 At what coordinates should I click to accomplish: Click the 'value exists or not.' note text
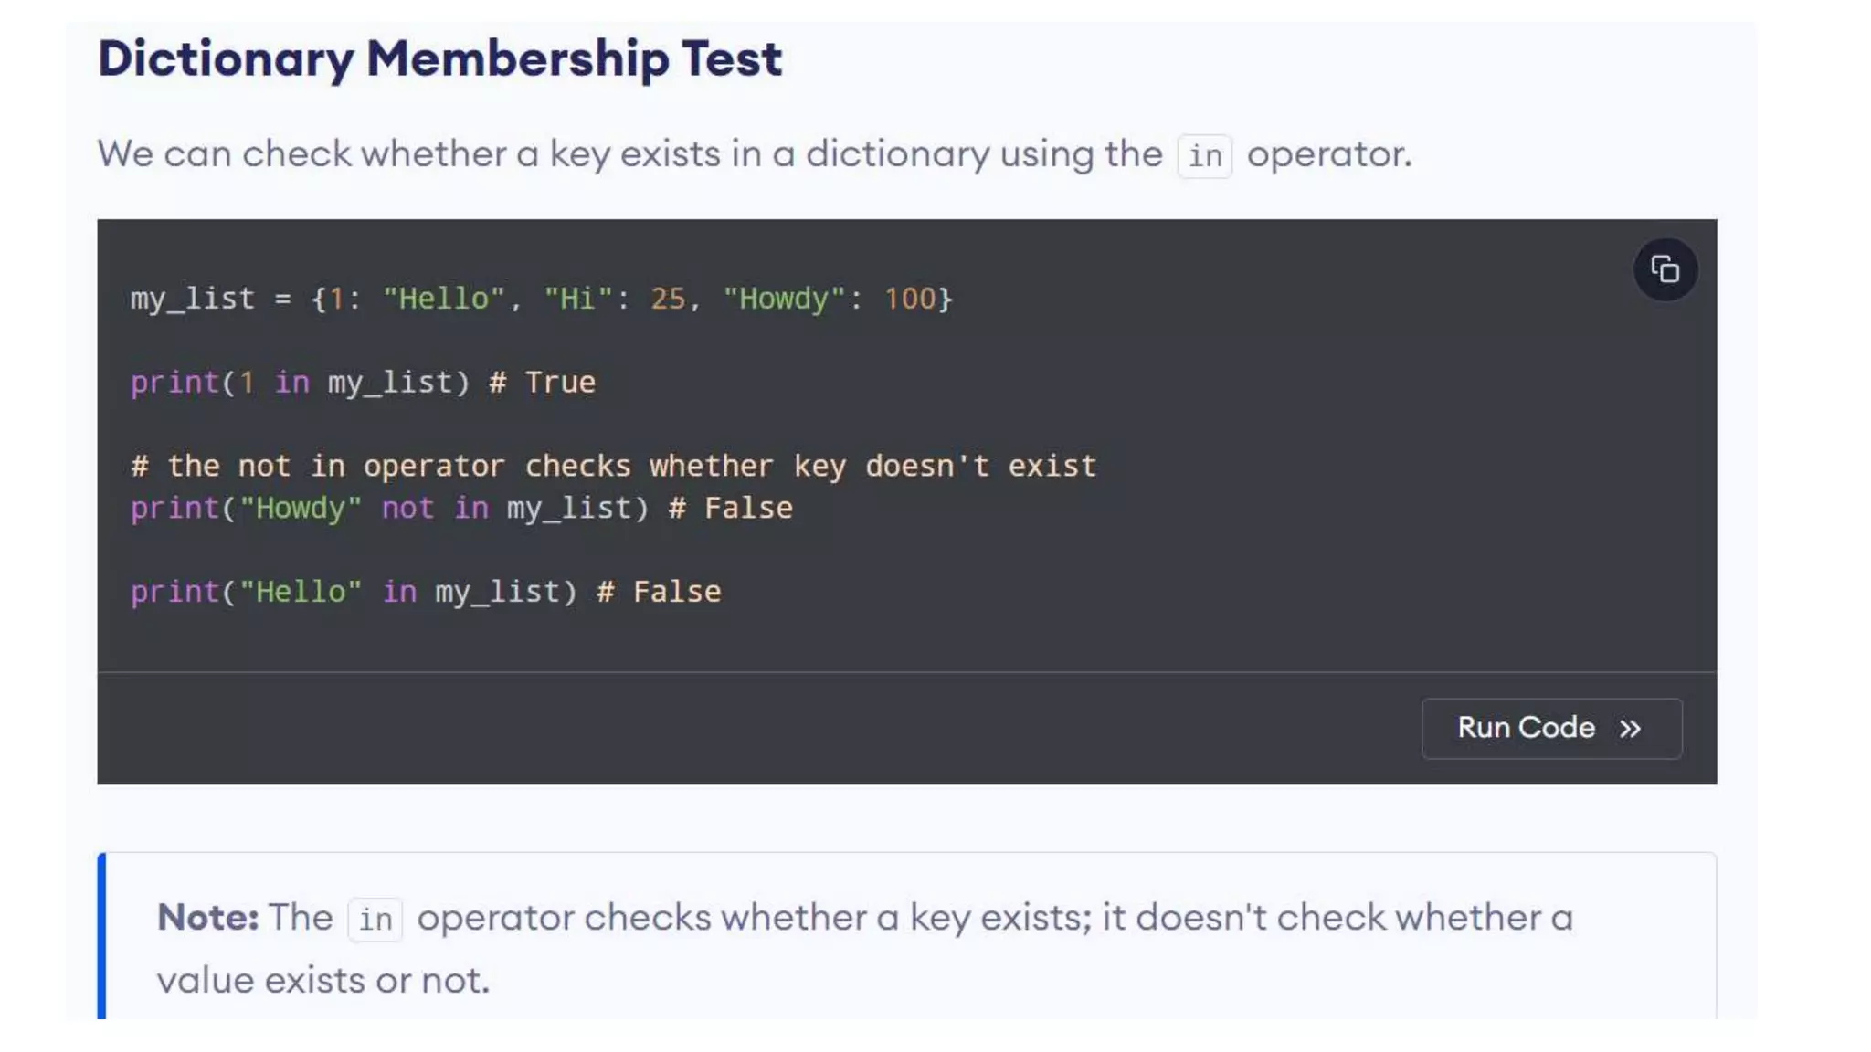pyautogui.click(x=323, y=981)
